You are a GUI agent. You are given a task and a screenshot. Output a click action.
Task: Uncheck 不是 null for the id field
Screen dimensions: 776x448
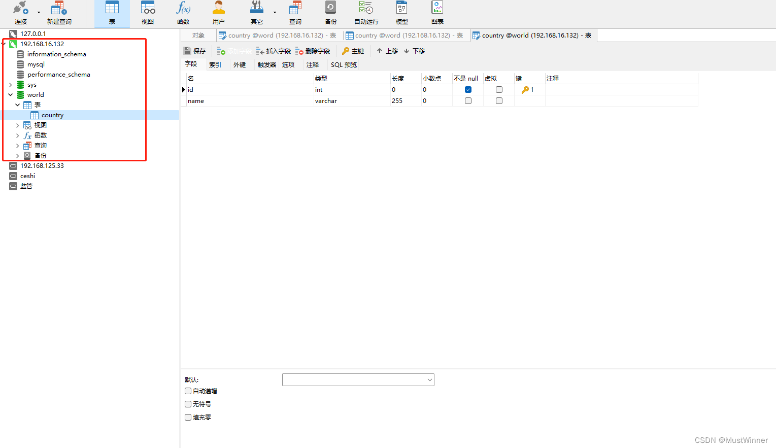pyautogui.click(x=467, y=89)
